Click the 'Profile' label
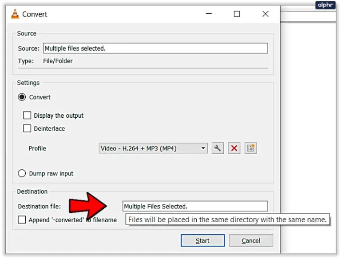Image resolution: width=341 pixels, height=259 pixels. 37,148
